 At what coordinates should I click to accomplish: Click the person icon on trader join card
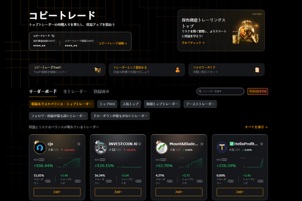(178, 70)
